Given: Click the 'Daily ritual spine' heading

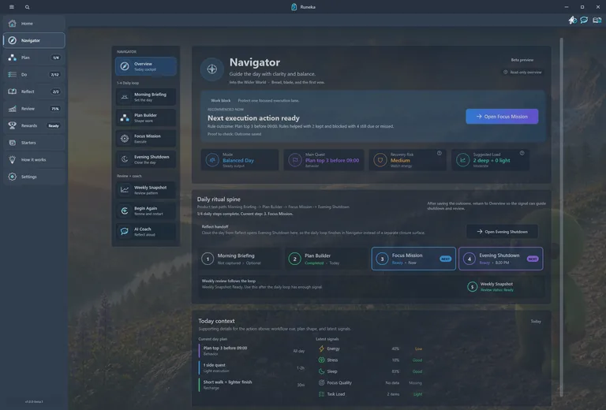Looking at the screenshot, I should click(219, 199).
